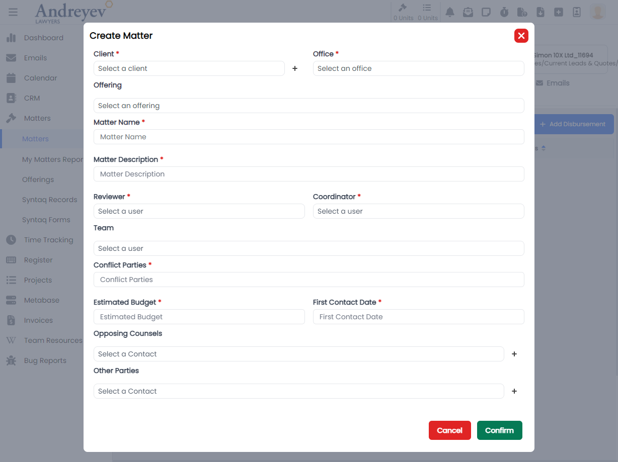Click the plus icon beside Other Parties
The height and width of the screenshot is (462, 618).
click(x=514, y=391)
